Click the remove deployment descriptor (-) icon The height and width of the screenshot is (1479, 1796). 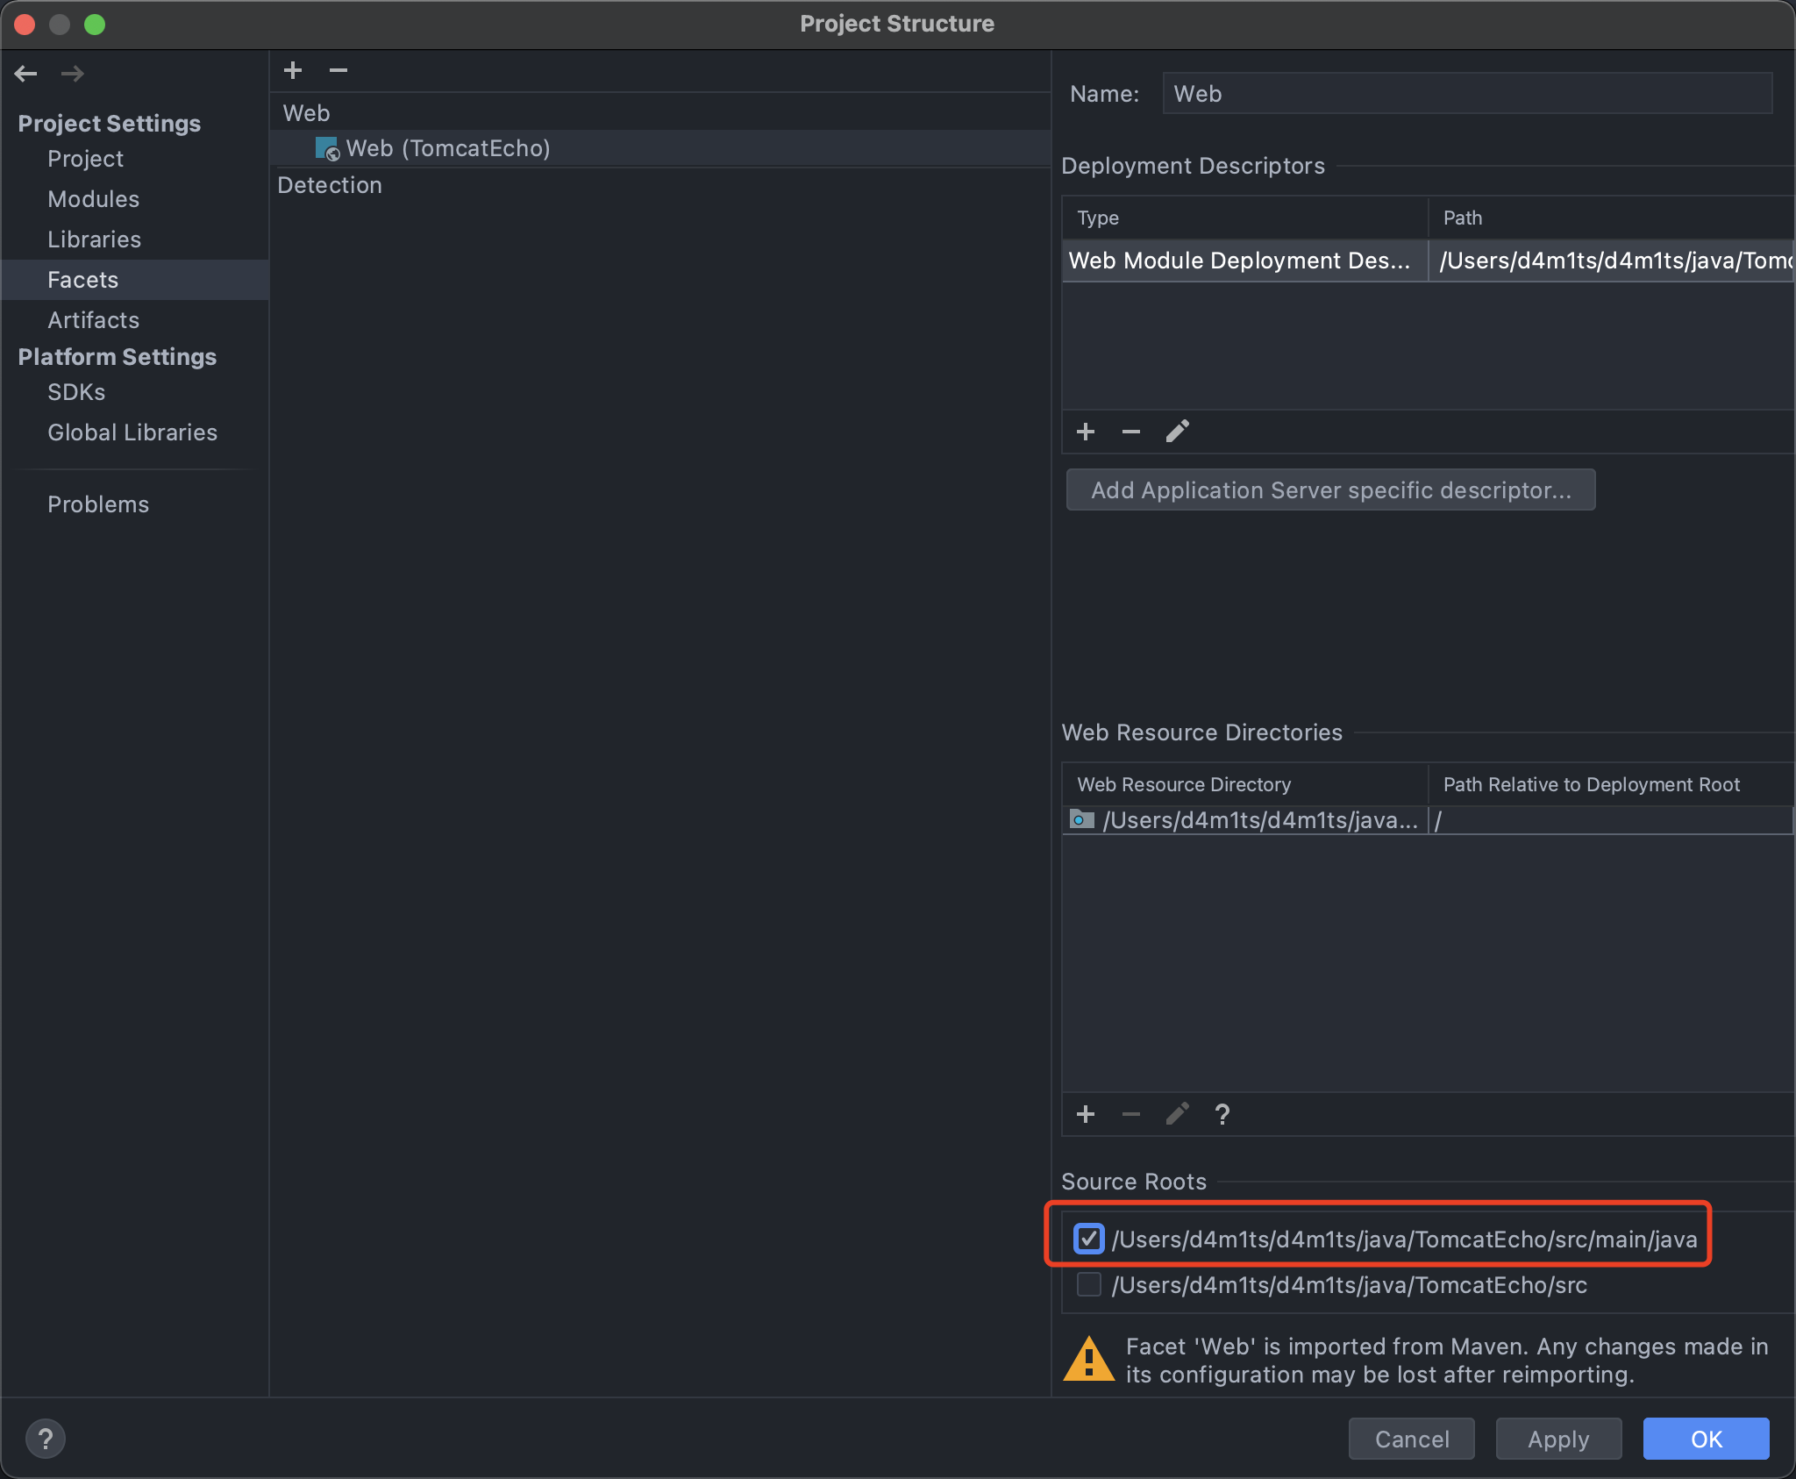tap(1130, 432)
